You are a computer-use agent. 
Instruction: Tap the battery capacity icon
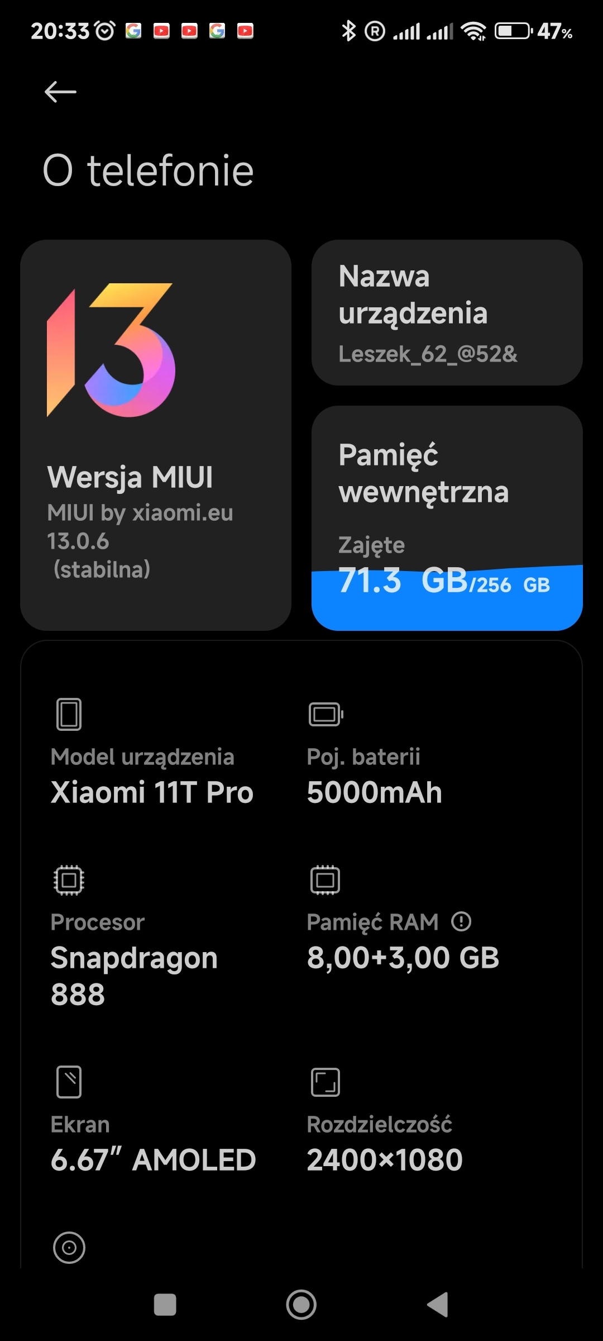tap(326, 714)
